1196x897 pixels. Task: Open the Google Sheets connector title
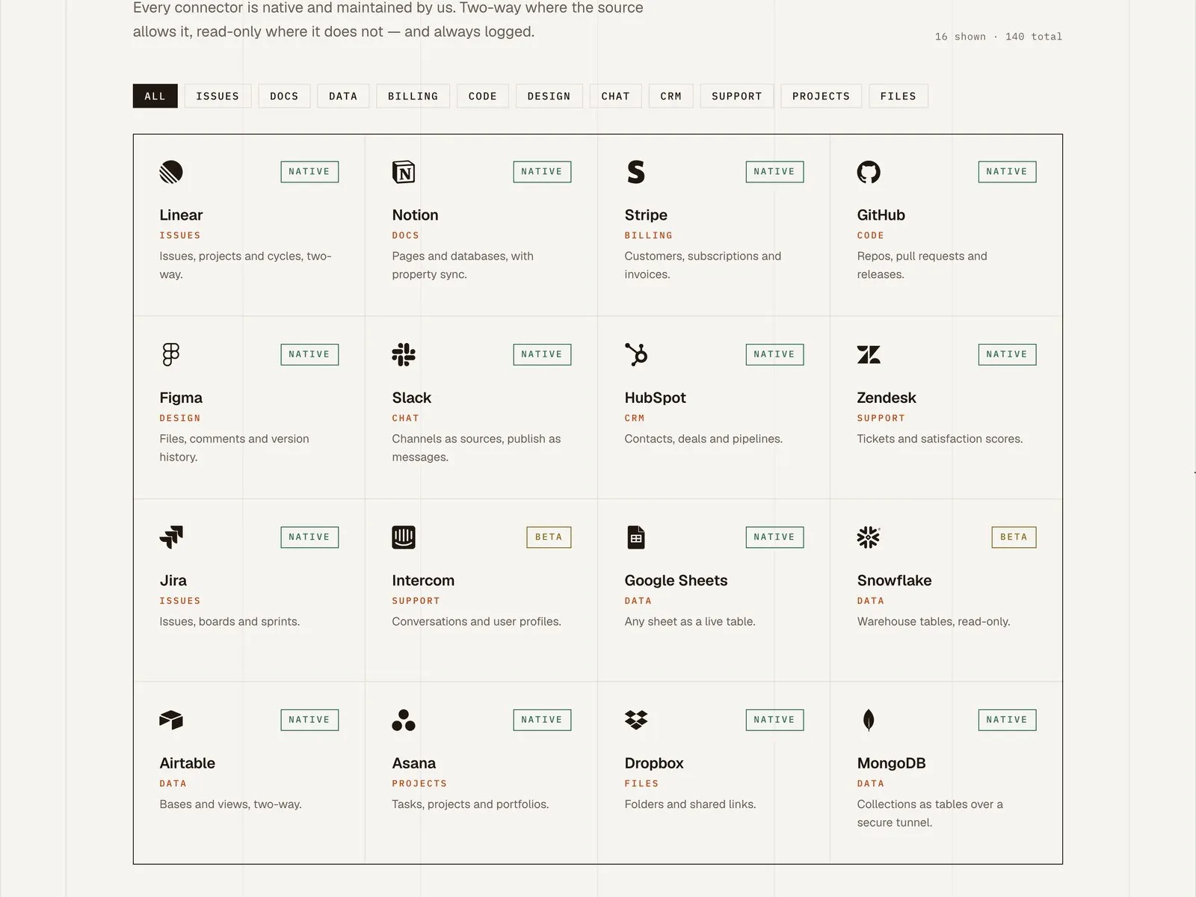[676, 581]
